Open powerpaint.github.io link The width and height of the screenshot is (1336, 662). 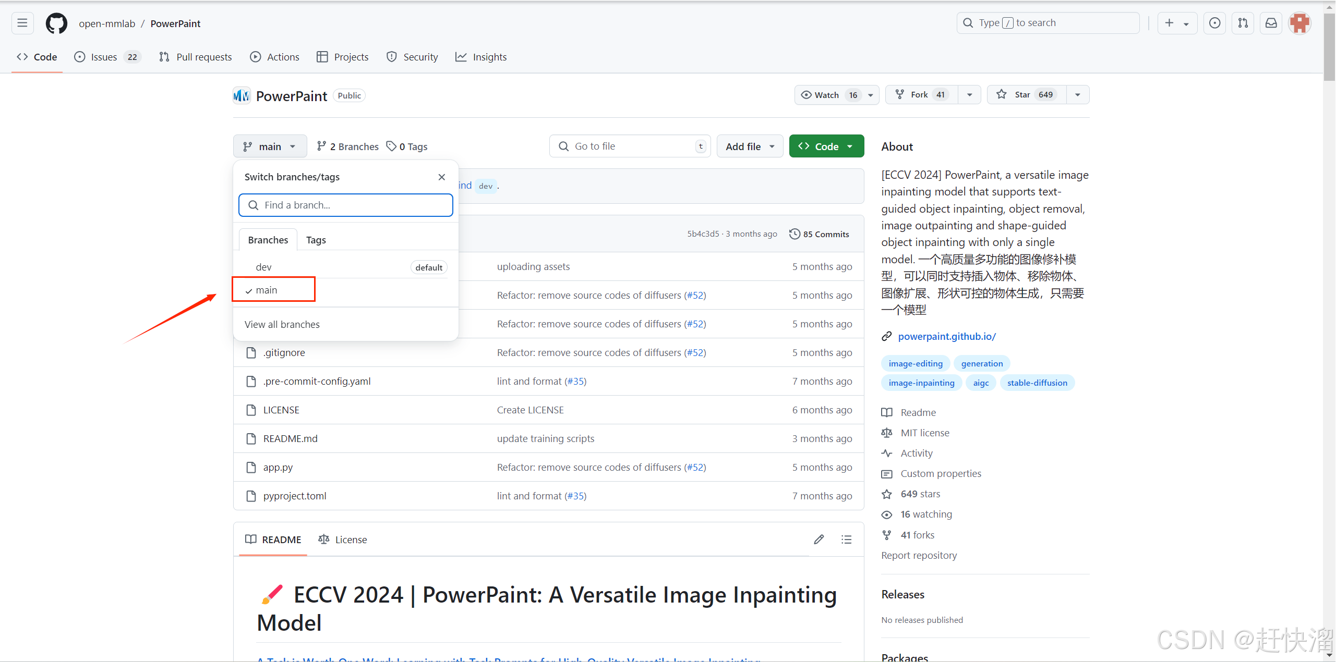[946, 336]
